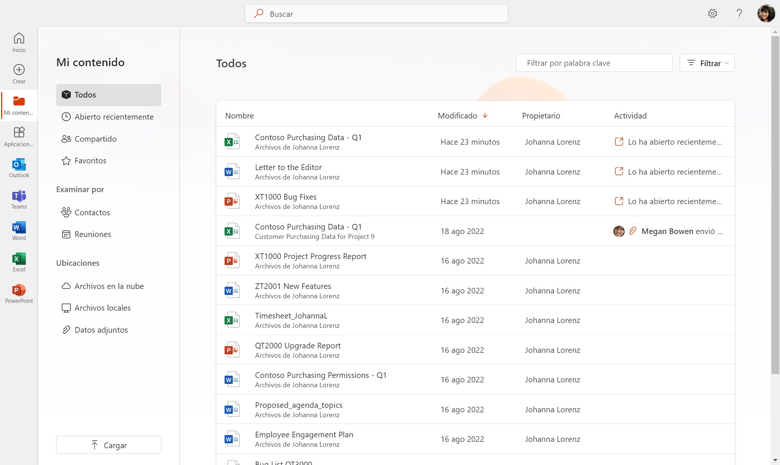The width and height of the screenshot is (780, 465).
Task: Click the profile avatar picture
Action: (x=766, y=13)
